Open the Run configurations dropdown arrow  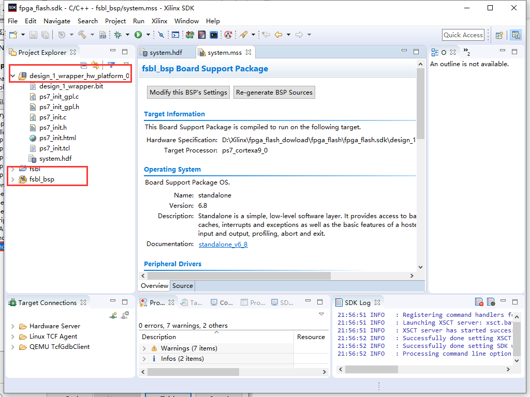pos(148,35)
